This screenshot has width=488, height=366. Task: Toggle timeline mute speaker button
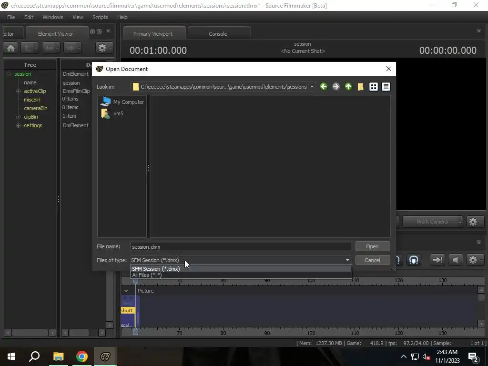pos(455,260)
